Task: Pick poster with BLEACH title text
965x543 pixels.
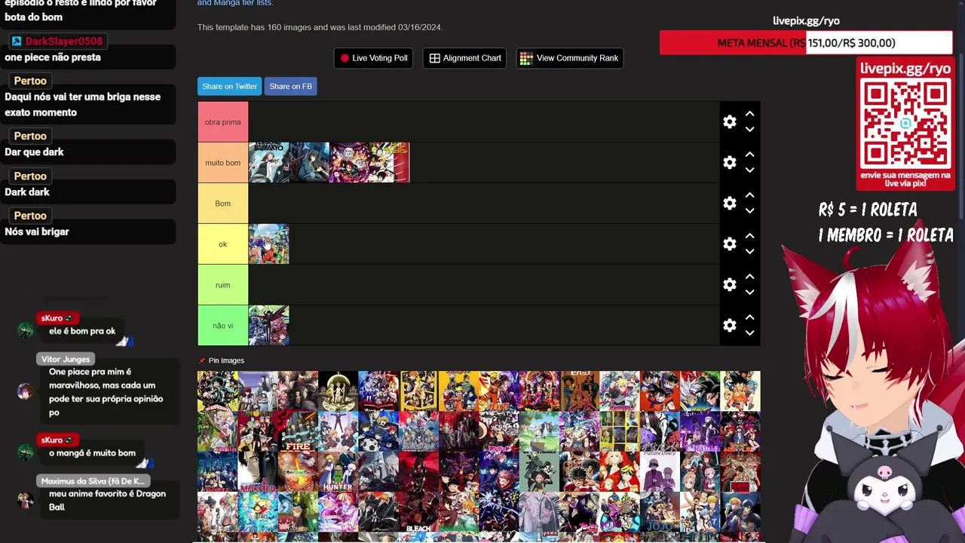Action: click(x=418, y=512)
